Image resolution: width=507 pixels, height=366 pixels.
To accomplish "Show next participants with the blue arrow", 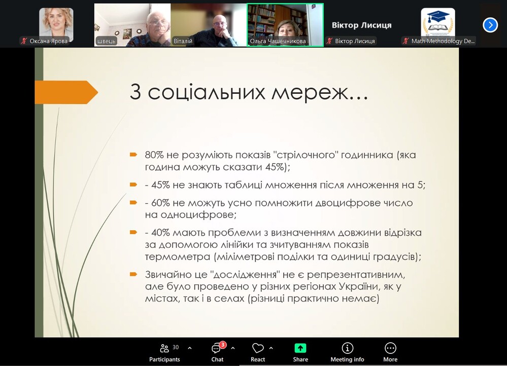I will [490, 25].
